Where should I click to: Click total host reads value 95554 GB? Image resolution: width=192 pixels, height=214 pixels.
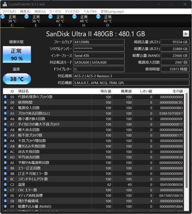(175, 42)
